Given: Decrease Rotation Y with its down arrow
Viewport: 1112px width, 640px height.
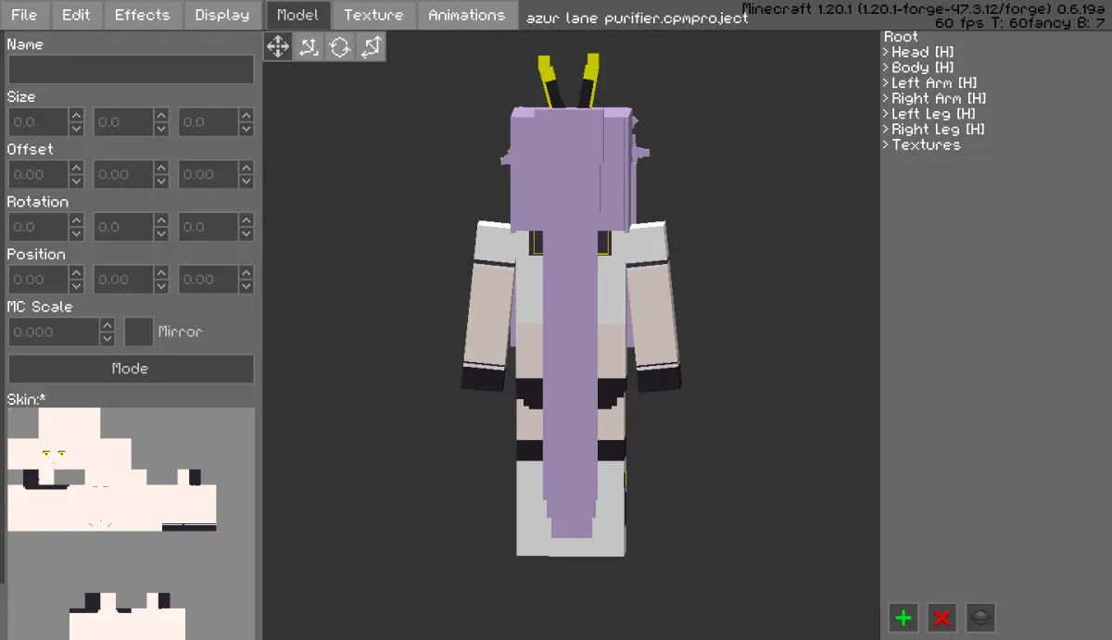Looking at the screenshot, I should click(x=161, y=234).
